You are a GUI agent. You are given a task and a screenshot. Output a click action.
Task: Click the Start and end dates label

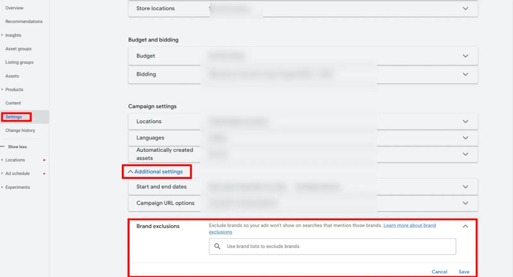pyautogui.click(x=162, y=187)
